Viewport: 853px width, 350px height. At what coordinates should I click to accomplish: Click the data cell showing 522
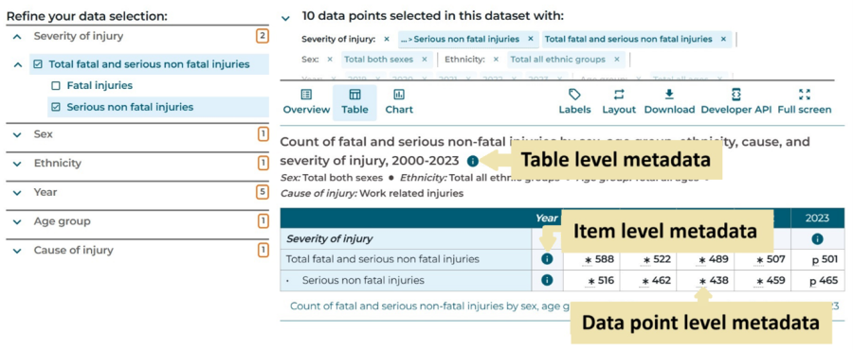click(x=648, y=260)
